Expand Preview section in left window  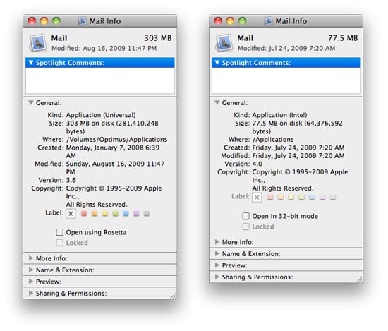[31, 282]
